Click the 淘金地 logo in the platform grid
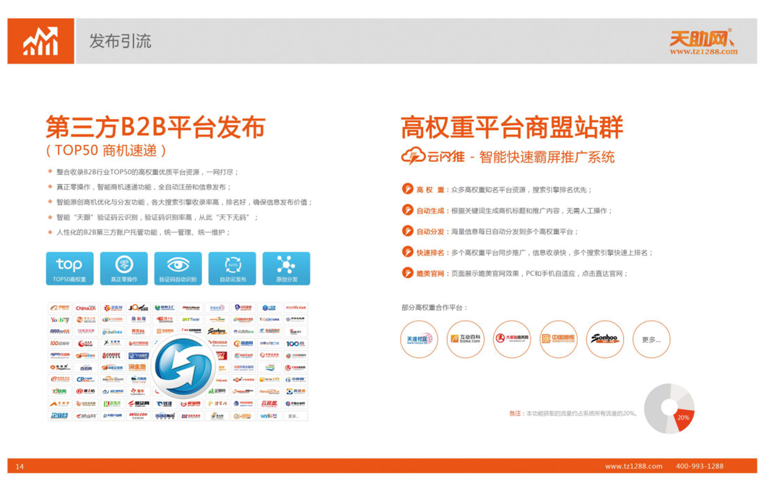Viewport: 764px width, 491px height. pyautogui.click(x=139, y=368)
